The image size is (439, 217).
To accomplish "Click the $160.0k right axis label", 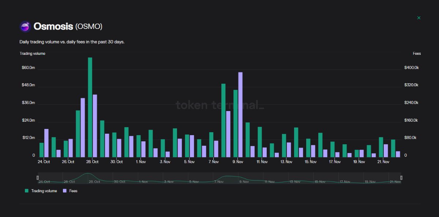I will (411, 120).
